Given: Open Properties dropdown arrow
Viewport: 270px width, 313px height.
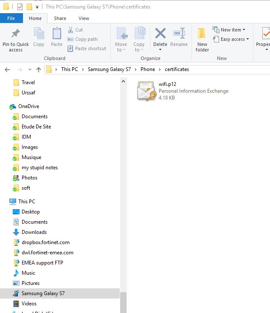Looking at the screenshot, I should [267, 50].
